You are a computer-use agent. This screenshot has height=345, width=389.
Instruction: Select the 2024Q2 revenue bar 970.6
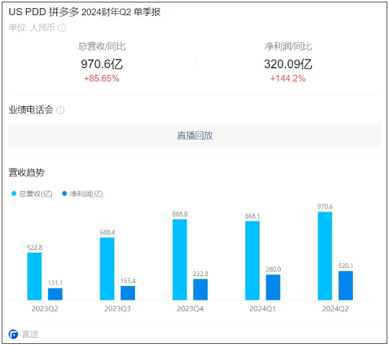325,256
